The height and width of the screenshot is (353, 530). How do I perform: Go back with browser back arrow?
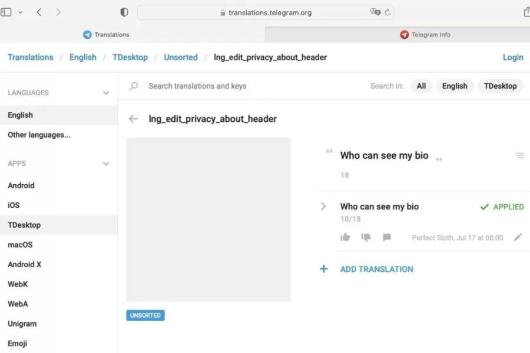point(39,12)
